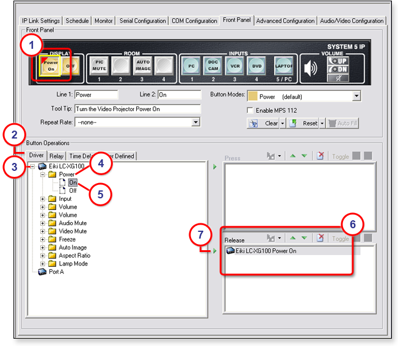398x346 pixels.
Task: Open the Relay tab in Button Operations
Action: [x=56, y=156]
